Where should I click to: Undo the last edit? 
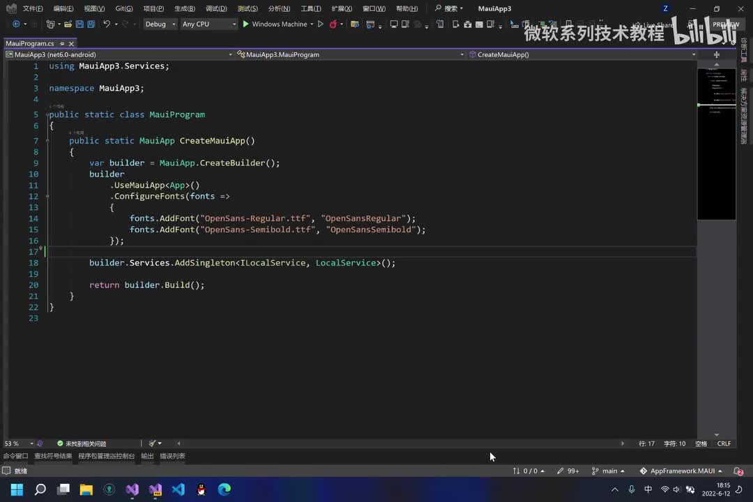[x=107, y=24]
